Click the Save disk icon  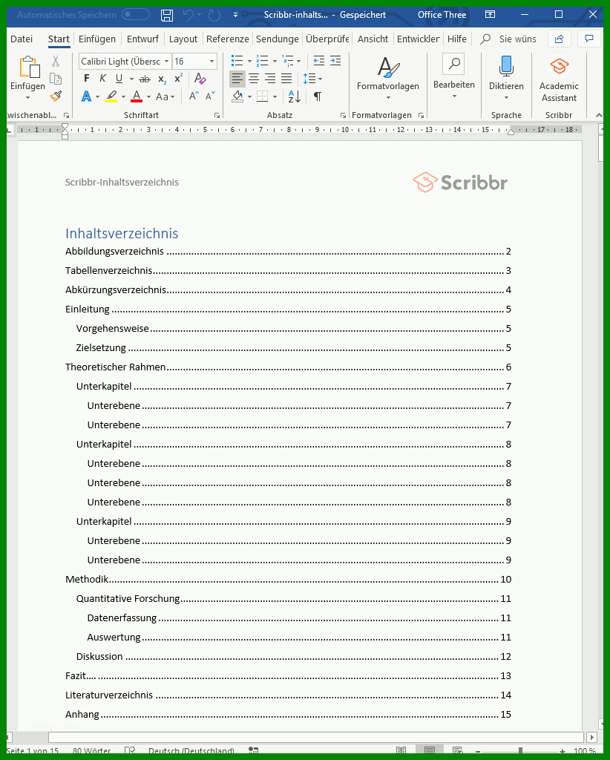(167, 15)
